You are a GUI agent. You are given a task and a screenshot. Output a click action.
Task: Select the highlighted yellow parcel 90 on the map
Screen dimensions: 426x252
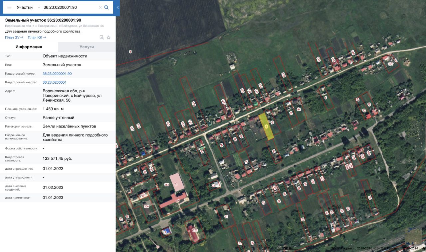pos(266,126)
